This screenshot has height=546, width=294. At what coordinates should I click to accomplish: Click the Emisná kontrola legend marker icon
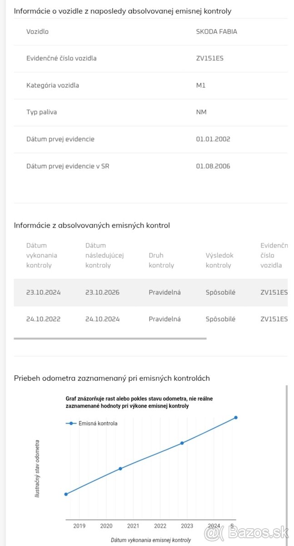click(x=71, y=423)
